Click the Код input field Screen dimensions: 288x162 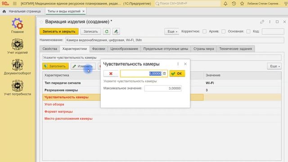point(273,31)
